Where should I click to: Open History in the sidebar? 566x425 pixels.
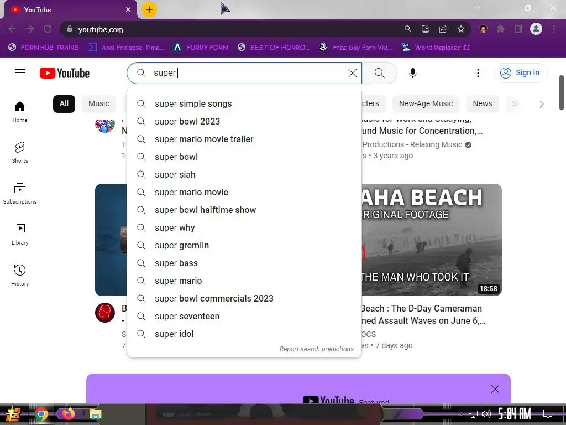click(20, 276)
